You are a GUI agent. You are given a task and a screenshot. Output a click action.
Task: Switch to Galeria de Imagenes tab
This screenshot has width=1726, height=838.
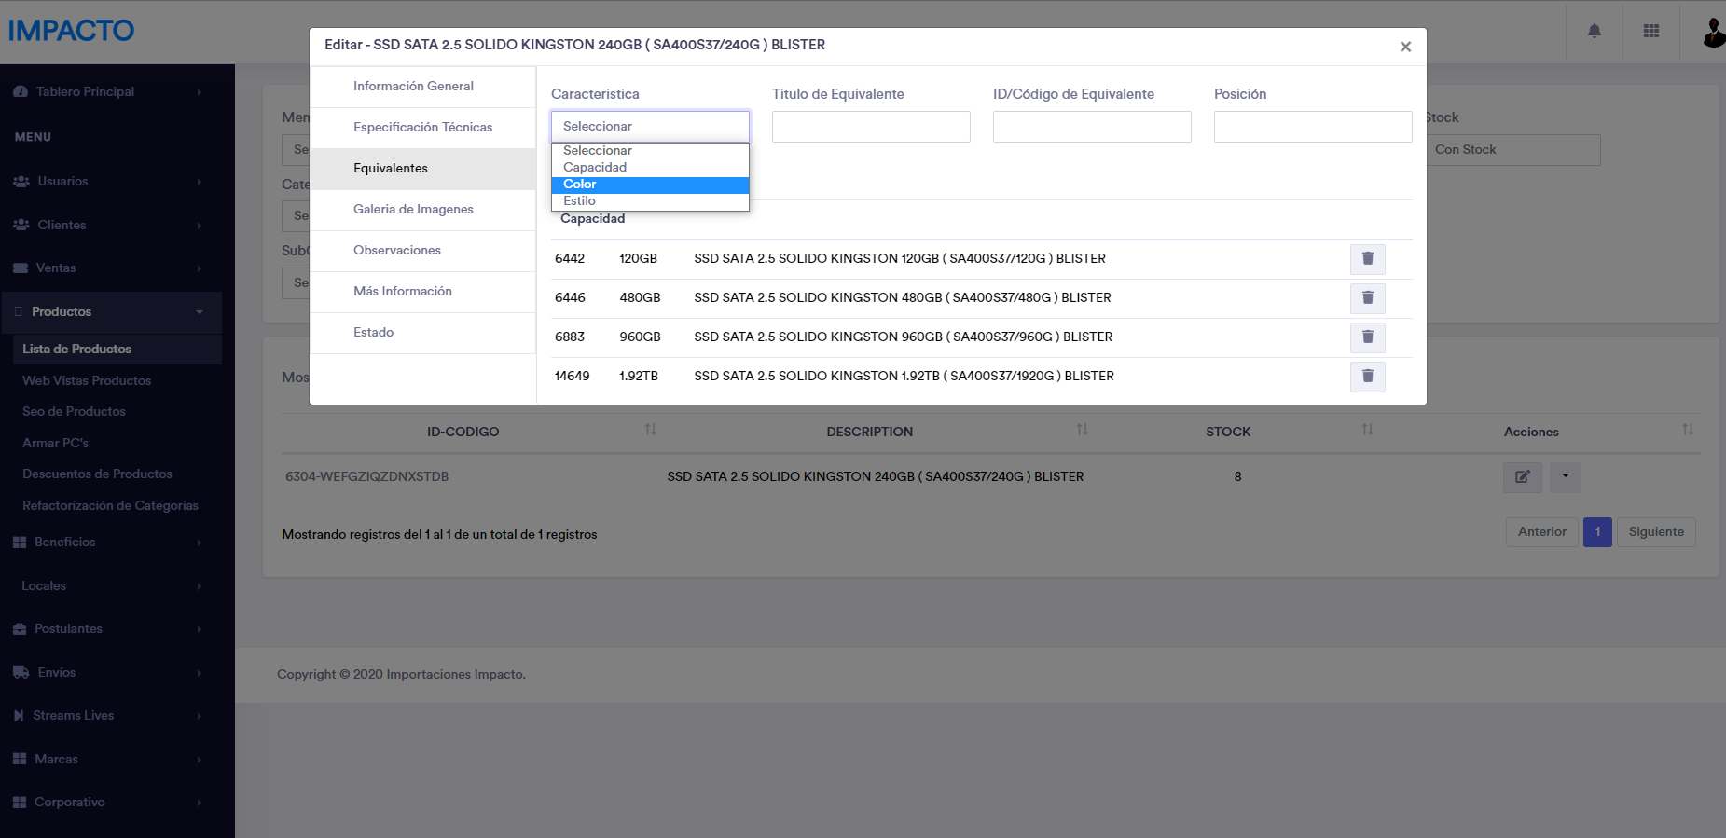422,210
